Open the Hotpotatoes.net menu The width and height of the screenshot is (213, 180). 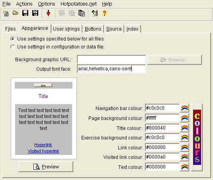click(79, 4)
